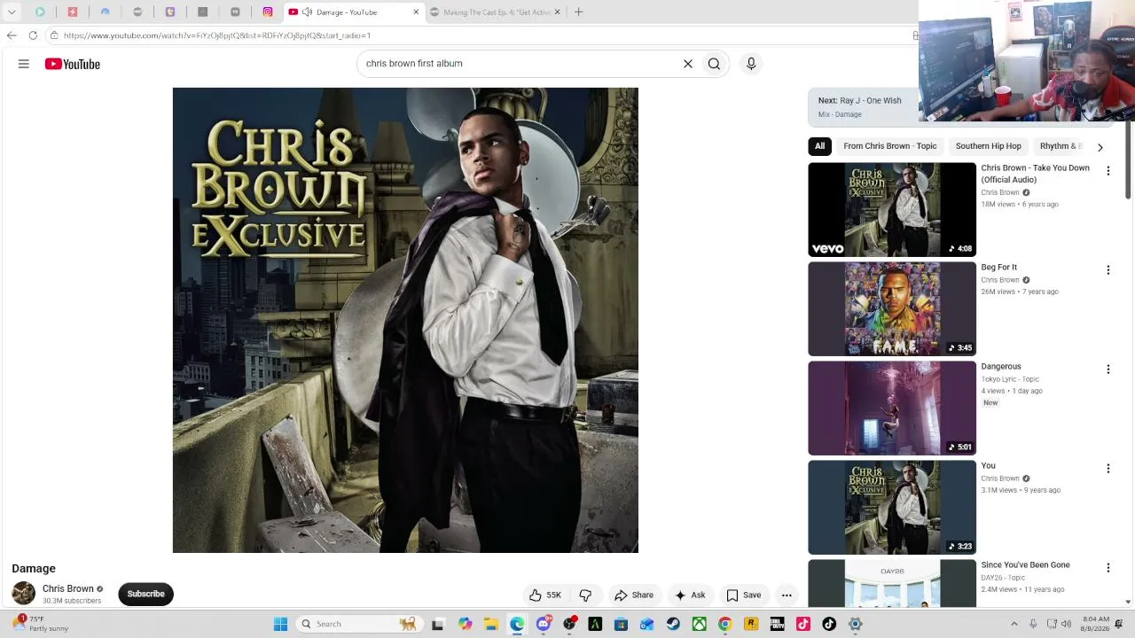The height and width of the screenshot is (638, 1135).
Task: Open the browser tab list dropdown
Action: click(x=12, y=12)
